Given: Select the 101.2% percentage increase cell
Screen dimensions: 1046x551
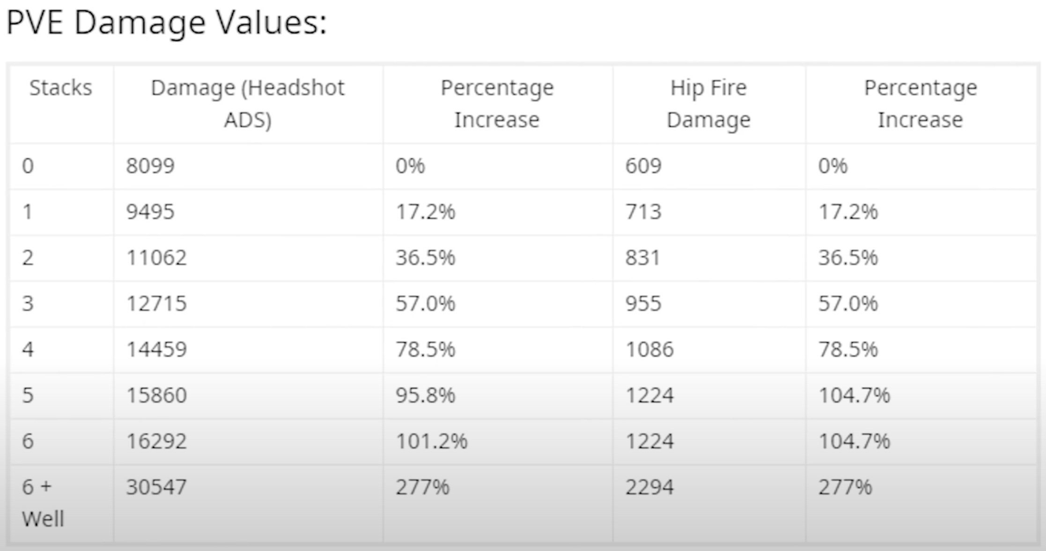Looking at the screenshot, I should [431, 441].
